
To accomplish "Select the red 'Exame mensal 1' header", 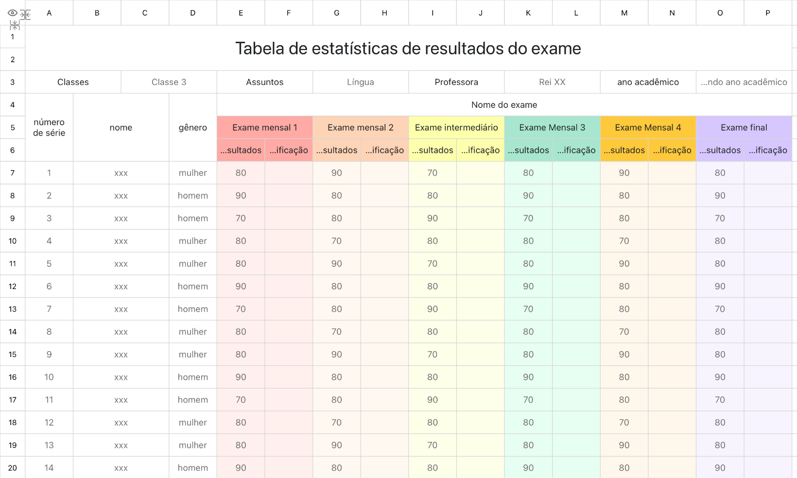I will [x=264, y=127].
